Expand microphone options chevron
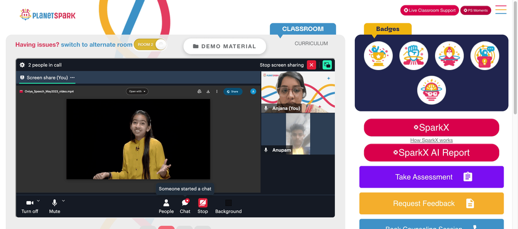This screenshot has height=229, width=518. click(63, 201)
